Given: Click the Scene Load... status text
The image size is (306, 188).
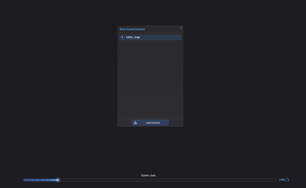Looking at the screenshot, I should click(x=149, y=175).
